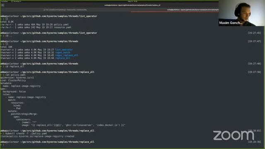Click the [19:27:58] timestamp

coord(254,72)
